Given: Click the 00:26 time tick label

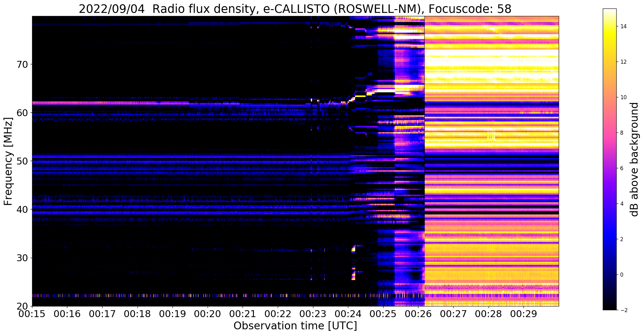Looking at the screenshot, I should coord(418,314).
